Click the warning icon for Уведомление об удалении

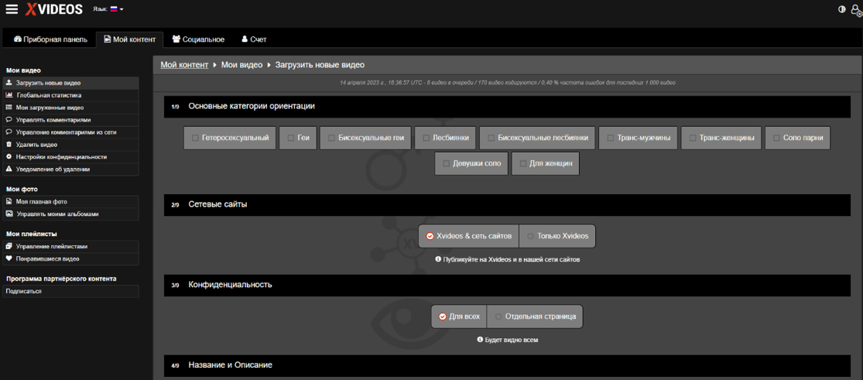pyautogui.click(x=9, y=169)
